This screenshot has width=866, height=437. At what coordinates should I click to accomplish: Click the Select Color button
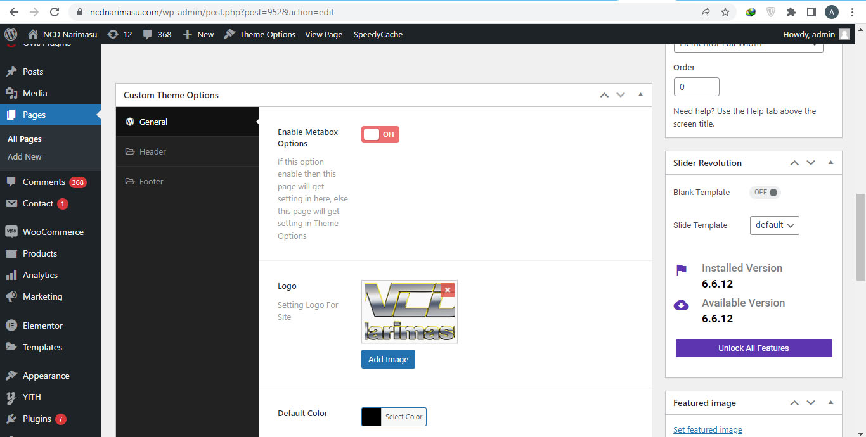point(404,417)
